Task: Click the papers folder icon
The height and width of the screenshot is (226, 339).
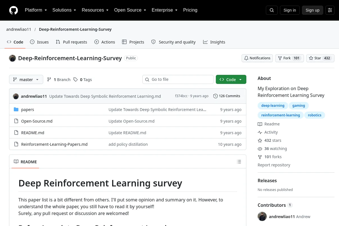Action: click(16, 110)
